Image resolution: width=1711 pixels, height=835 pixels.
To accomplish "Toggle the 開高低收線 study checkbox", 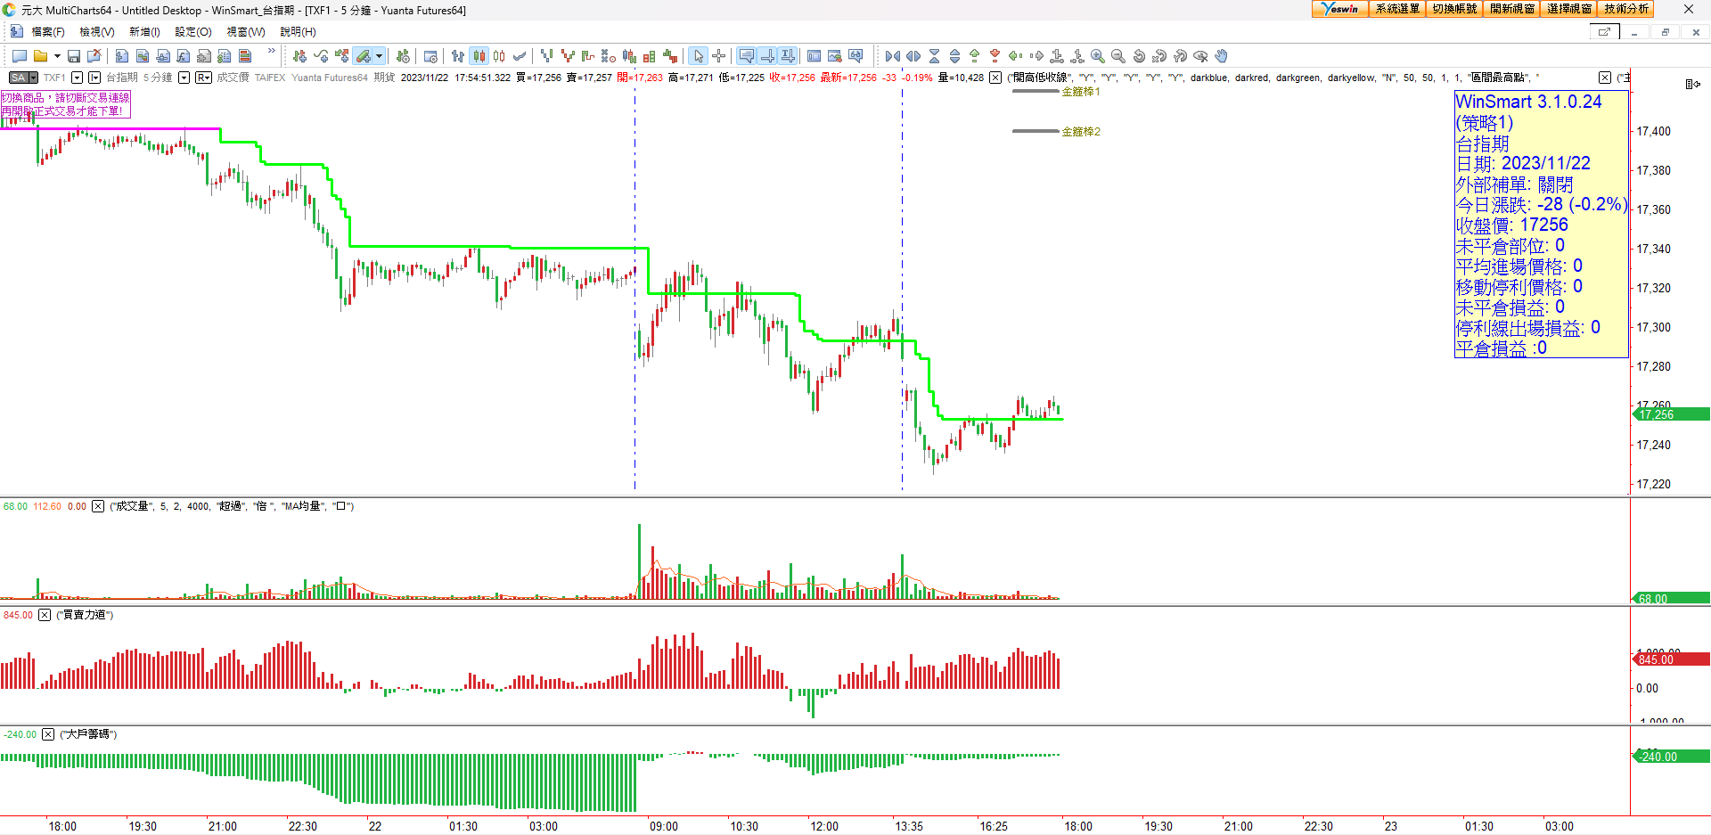I will click(995, 78).
